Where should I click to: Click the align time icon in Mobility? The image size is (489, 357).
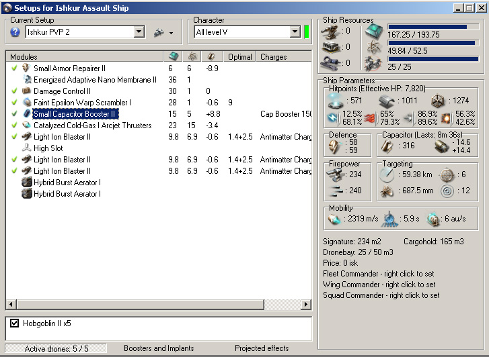coord(389,219)
